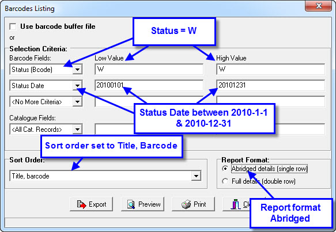Viewport: 336px width, 232px height.
Task: Open the All Cat. Records dropdown
Action: (77, 130)
